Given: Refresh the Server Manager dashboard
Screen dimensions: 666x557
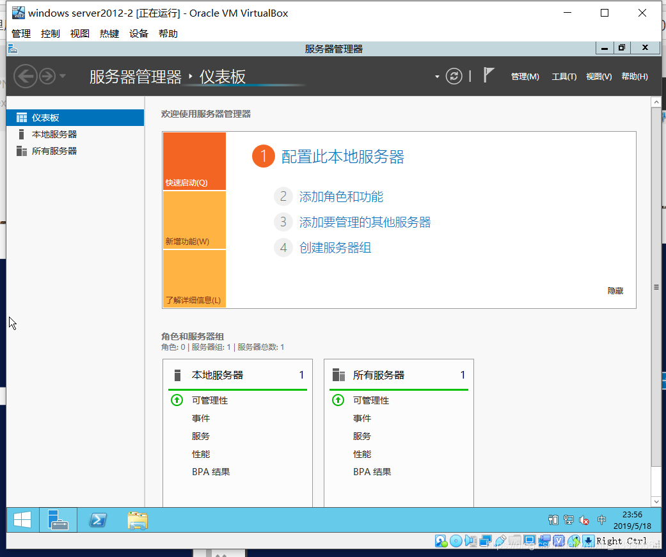Looking at the screenshot, I should 454,76.
